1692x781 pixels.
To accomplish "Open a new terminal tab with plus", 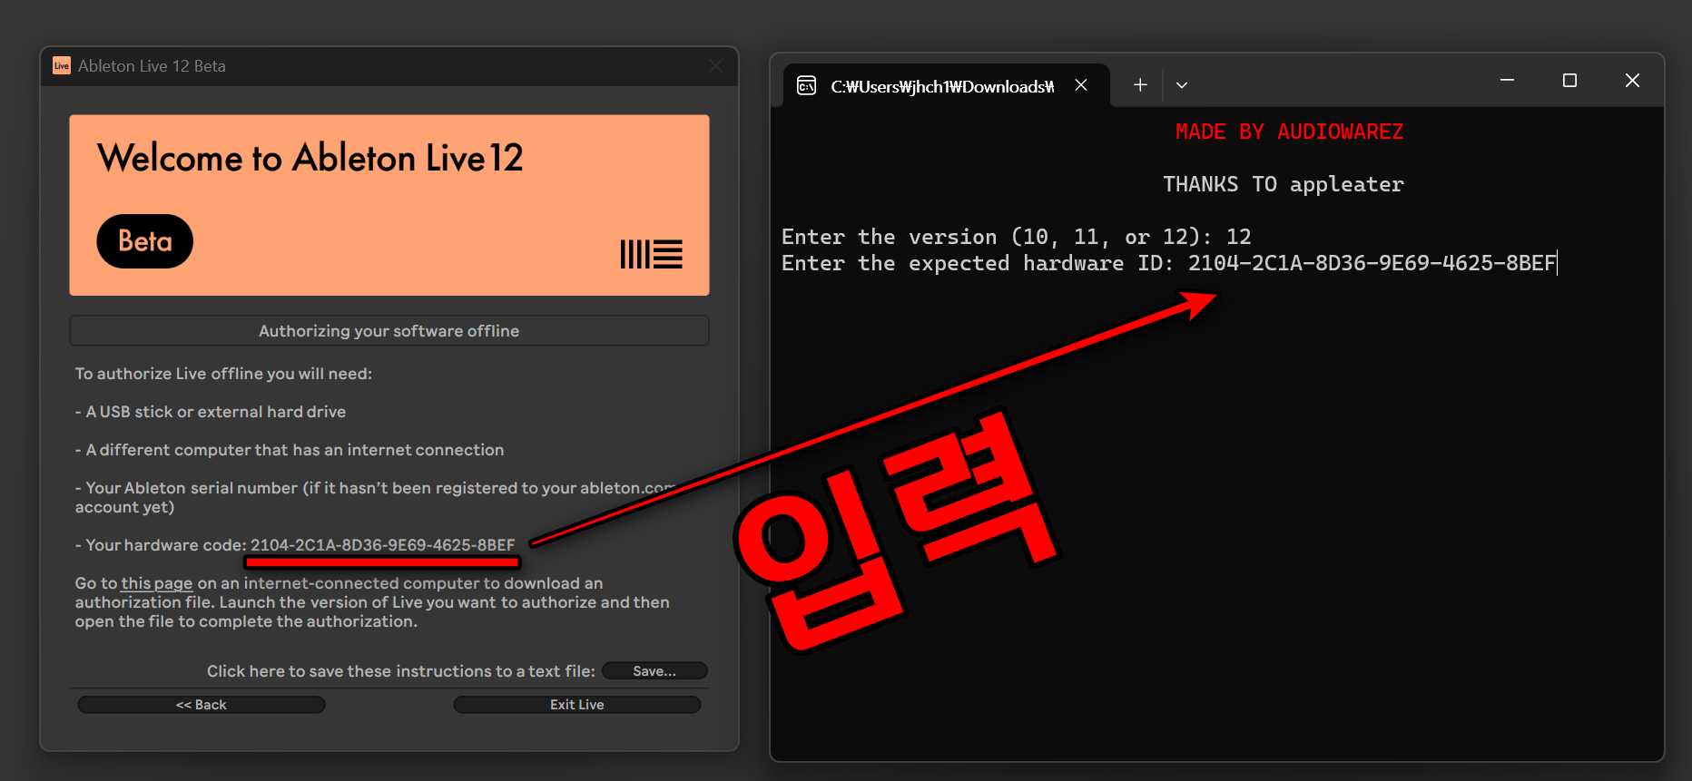I will point(1140,85).
